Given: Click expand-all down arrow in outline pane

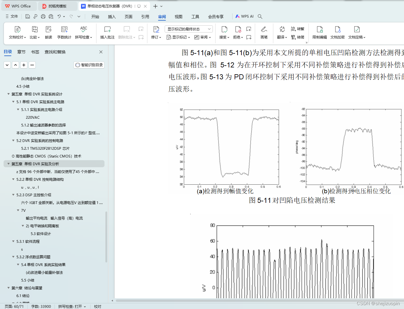Looking at the screenshot, I should 7,65.
